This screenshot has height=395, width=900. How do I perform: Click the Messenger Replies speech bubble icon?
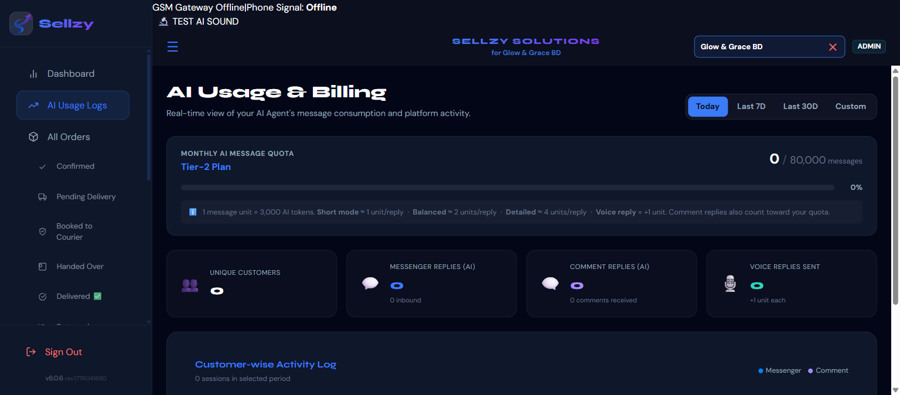370,284
